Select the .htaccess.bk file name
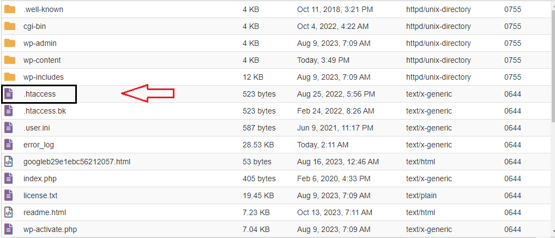This screenshot has height=238, width=555. click(x=45, y=111)
